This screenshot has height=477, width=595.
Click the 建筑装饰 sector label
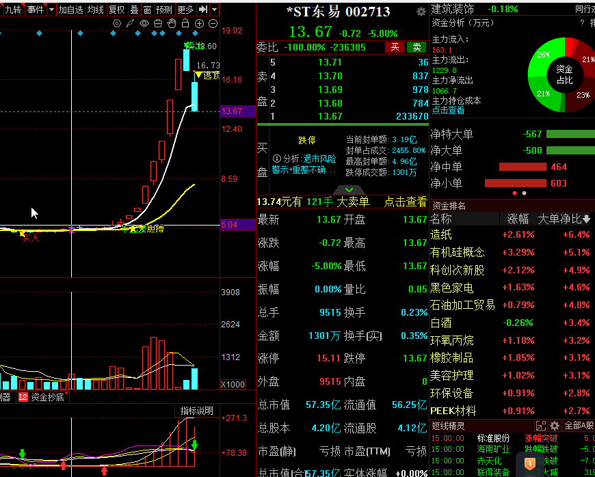(x=452, y=9)
